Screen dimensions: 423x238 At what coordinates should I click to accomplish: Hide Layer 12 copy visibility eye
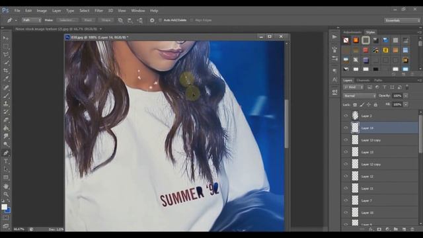(x=346, y=164)
